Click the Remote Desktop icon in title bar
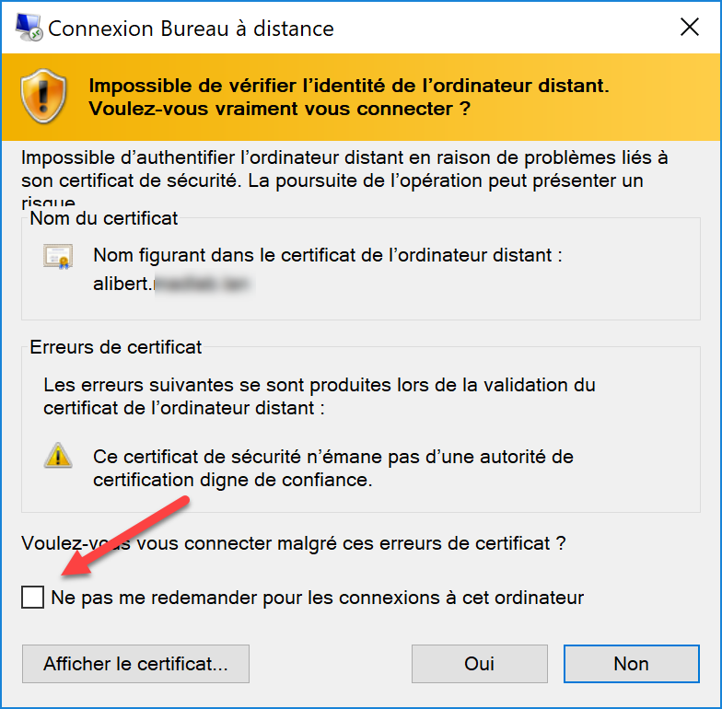Image resolution: width=722 pixels, height=709 pixels. coord(29,28)
